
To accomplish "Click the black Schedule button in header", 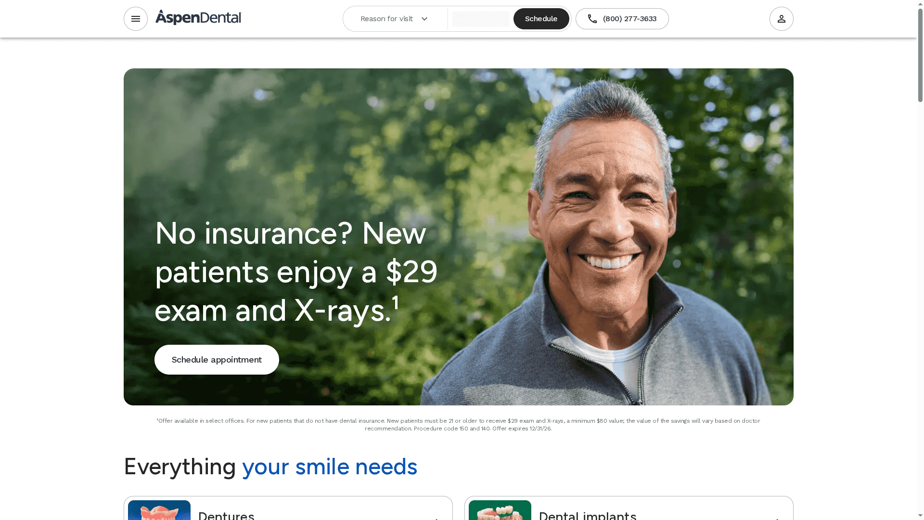I will pyautogui.click(x=541, y=19).
